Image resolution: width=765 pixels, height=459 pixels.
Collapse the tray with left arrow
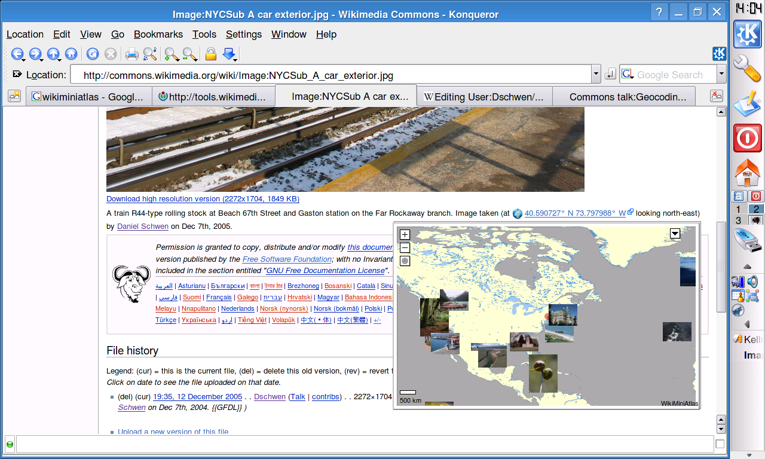point(747,325)
